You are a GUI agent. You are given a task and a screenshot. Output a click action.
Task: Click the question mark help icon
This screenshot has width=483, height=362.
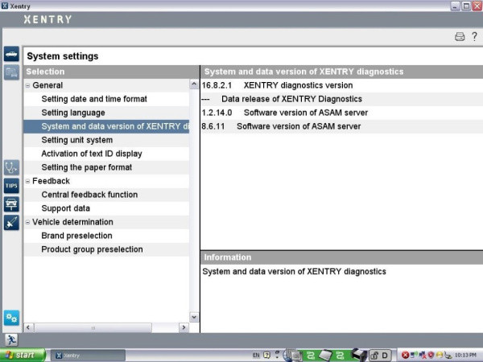[x=474, y=36]
